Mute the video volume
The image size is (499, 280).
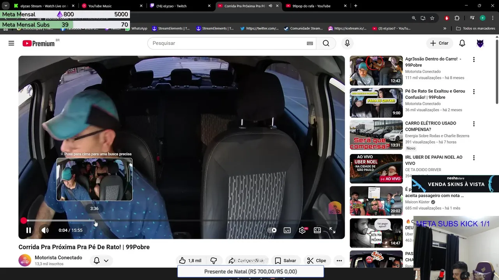click(x=45, y=230)
